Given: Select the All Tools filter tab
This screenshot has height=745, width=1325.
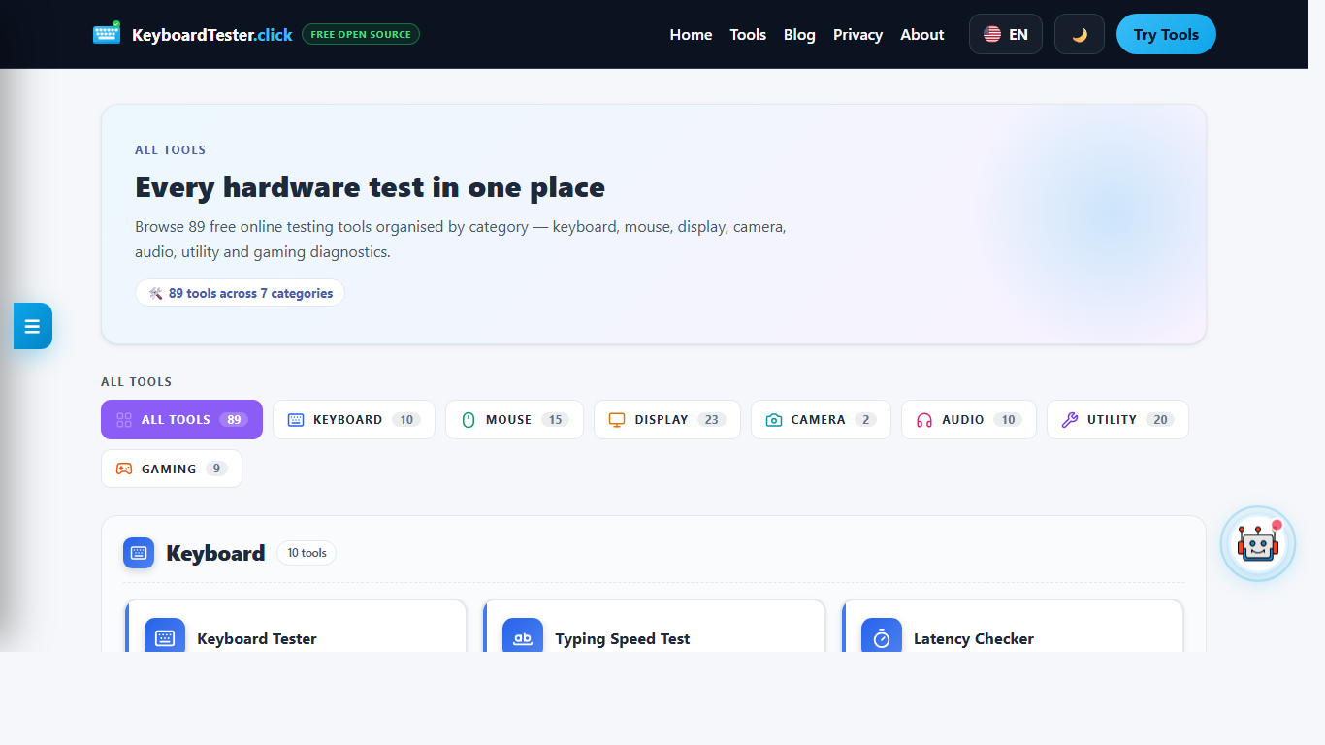Looking at the screenshot, I should coord(181,419).
